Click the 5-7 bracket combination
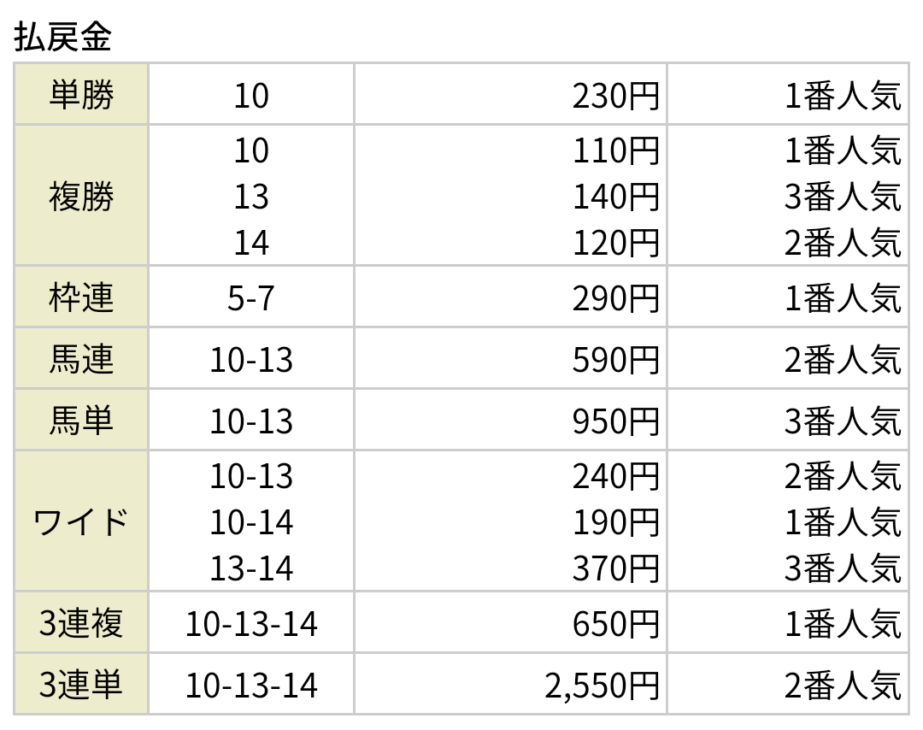The height and width of the screenshot is (730, 923). tap(251, 297)
